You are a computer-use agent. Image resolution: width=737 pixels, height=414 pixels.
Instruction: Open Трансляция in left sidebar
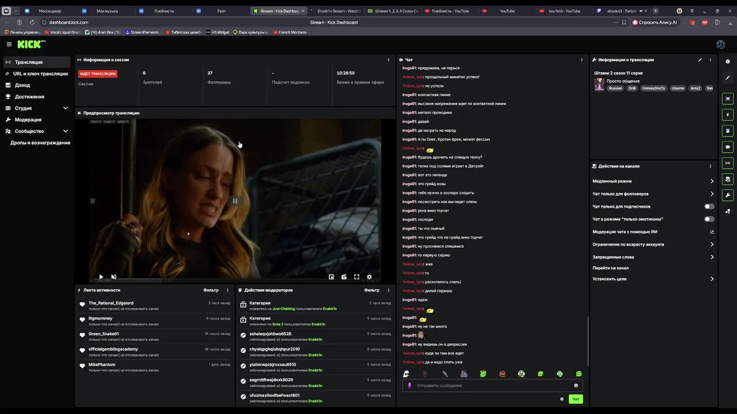pyautogui.click(x=37, y=62)
